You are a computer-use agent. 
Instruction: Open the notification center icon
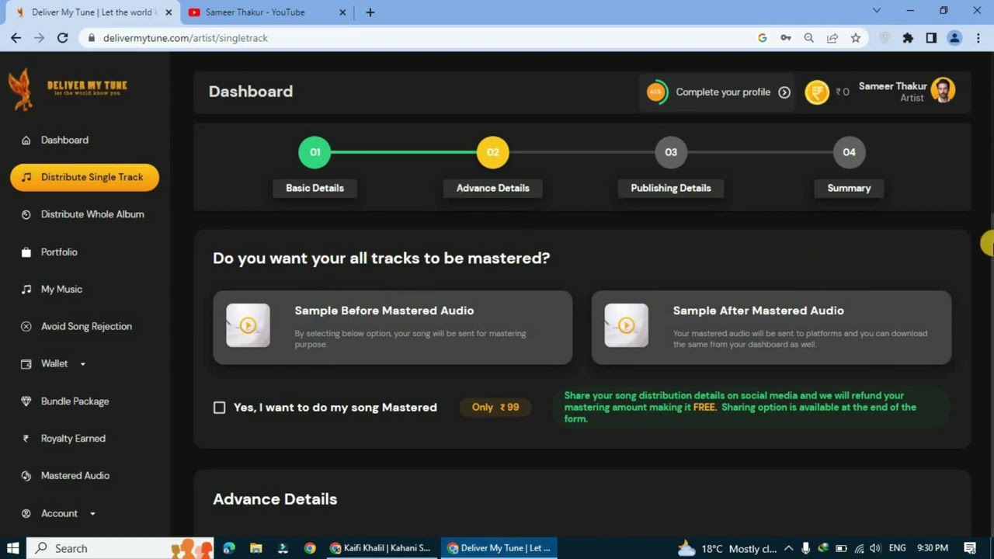[x=969, y=548]
